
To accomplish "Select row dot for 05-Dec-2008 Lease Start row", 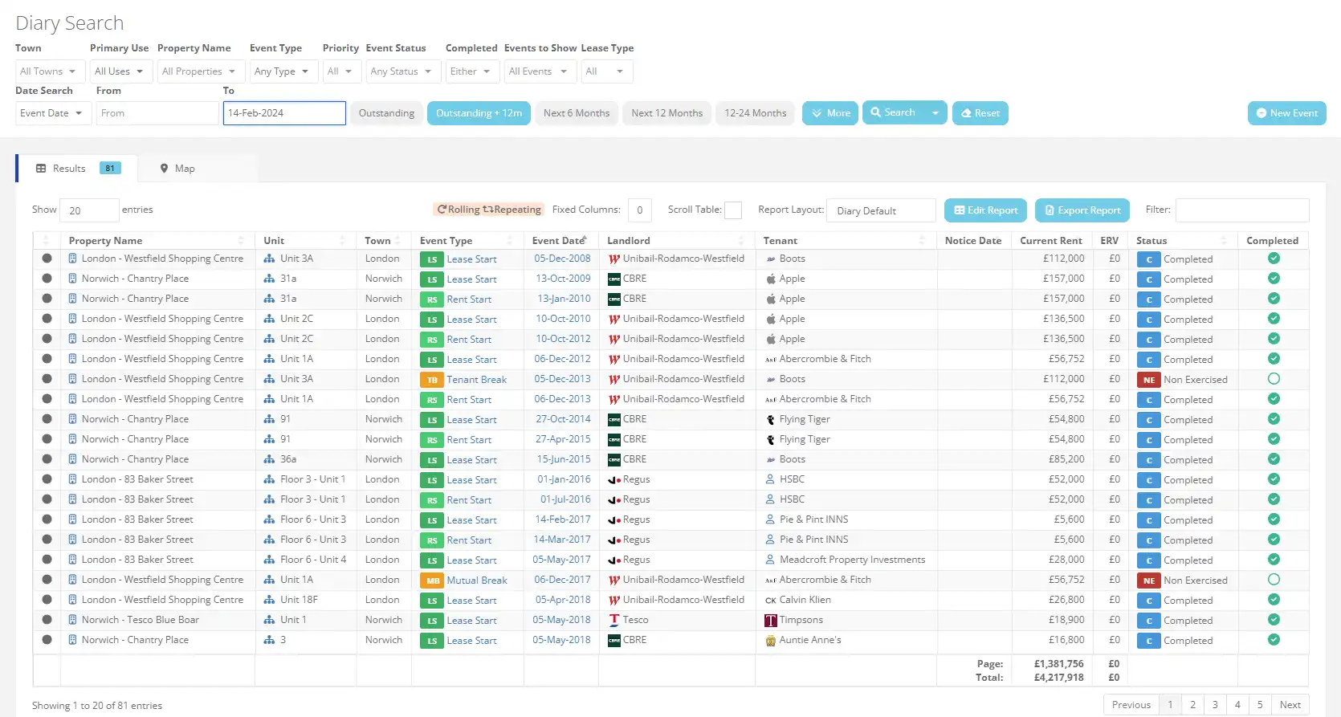I will click(47, 259).
